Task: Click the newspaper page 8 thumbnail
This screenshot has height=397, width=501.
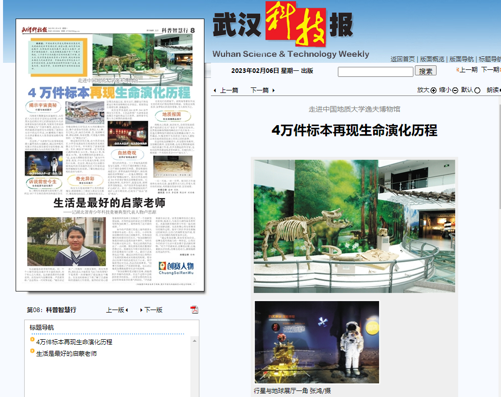Action: 110,155
